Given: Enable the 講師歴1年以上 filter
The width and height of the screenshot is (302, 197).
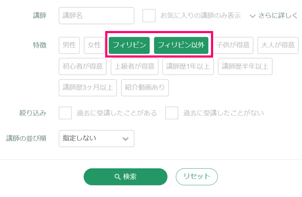Looking at the screenshot, I should click(188, 66).
